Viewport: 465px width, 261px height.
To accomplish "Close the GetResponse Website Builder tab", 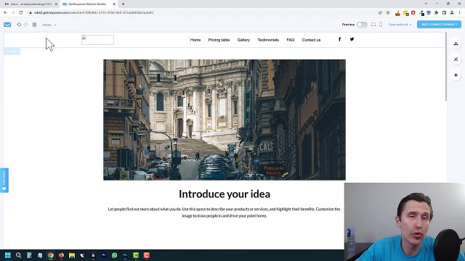I will 114,4.
